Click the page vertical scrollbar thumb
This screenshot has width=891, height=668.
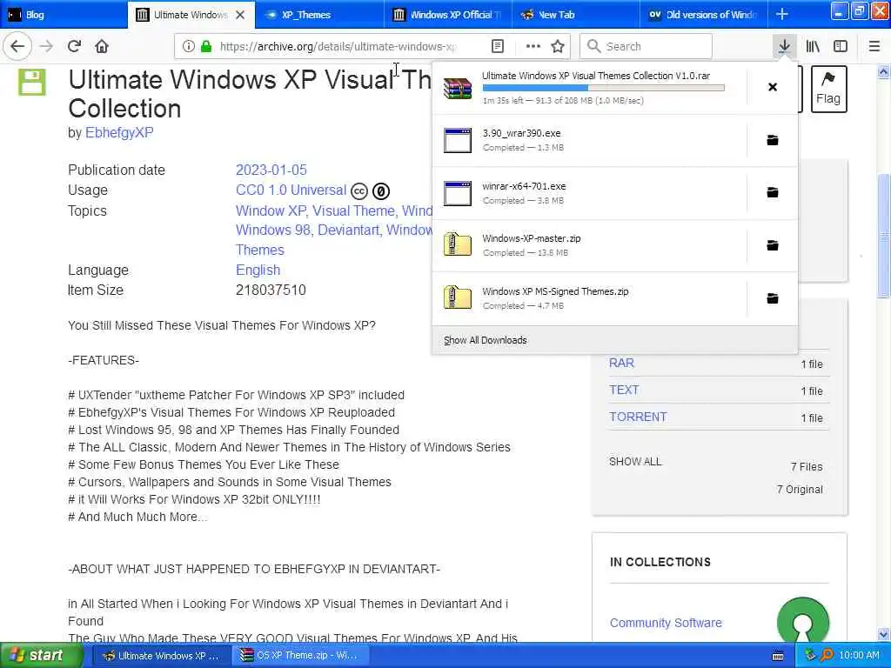(884, 236)
